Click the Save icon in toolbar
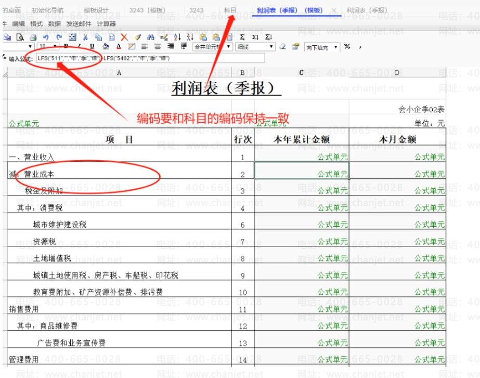 tap(7, 37)
